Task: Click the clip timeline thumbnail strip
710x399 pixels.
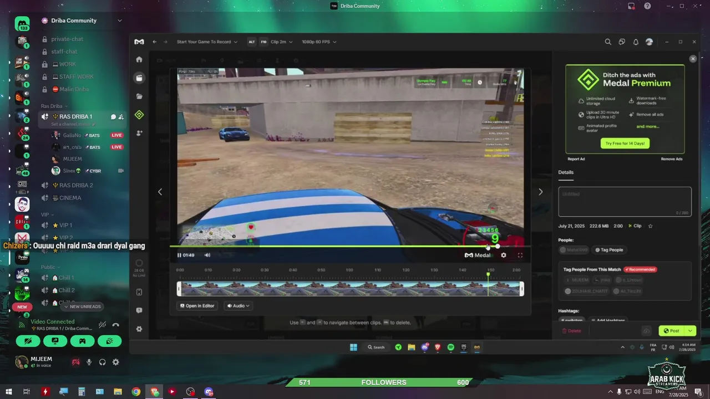Action: click(x=351, y=289)
